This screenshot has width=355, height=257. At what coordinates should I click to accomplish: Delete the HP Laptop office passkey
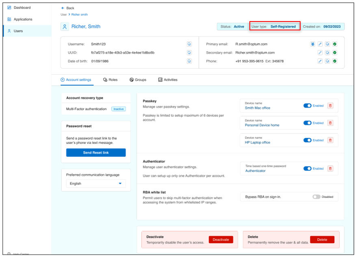click(x=330, y=140)
